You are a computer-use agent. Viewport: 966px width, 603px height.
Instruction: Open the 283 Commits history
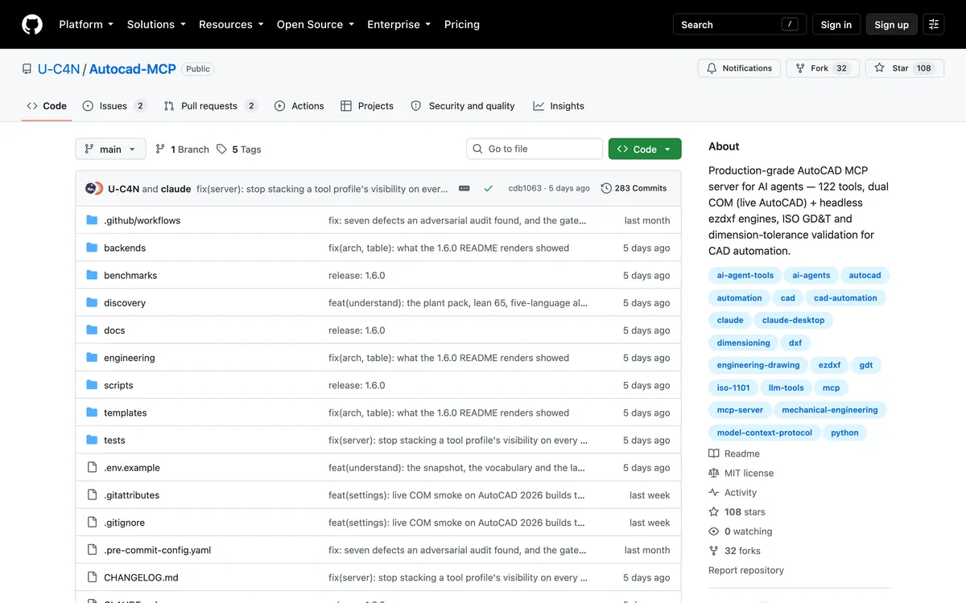pyautogui.click(x=634, y=188)
